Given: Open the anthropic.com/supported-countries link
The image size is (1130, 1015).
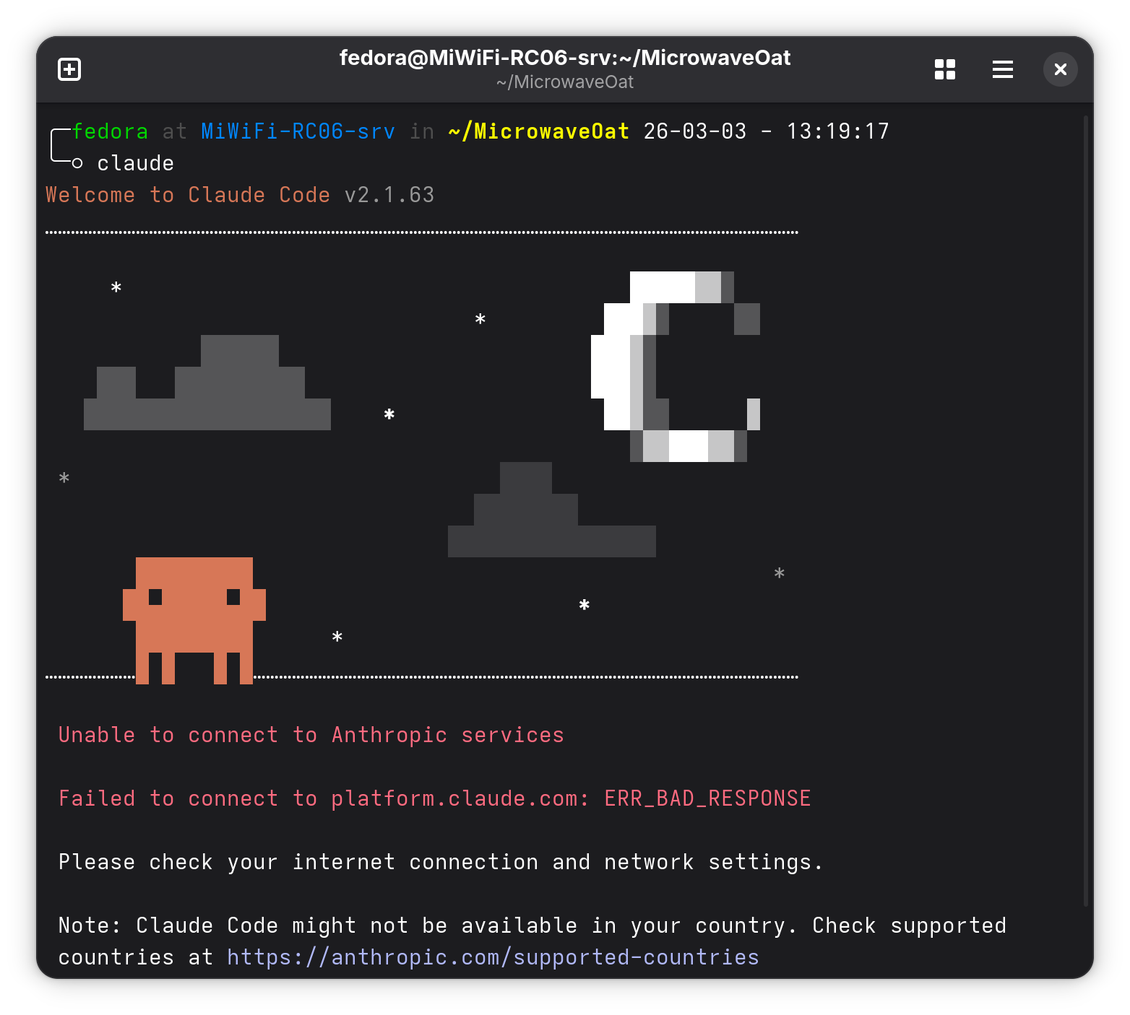Looking at the screenshot, I should click(x=493, y=957).
